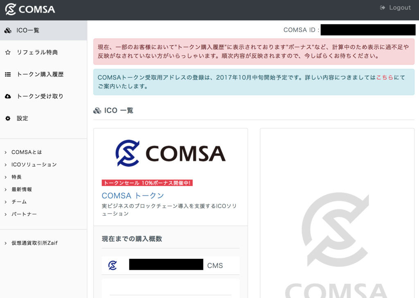Click the red 10%ボーナス campaign badge
The width and height of the screenshot is (419, 298).
coord(147,183)
